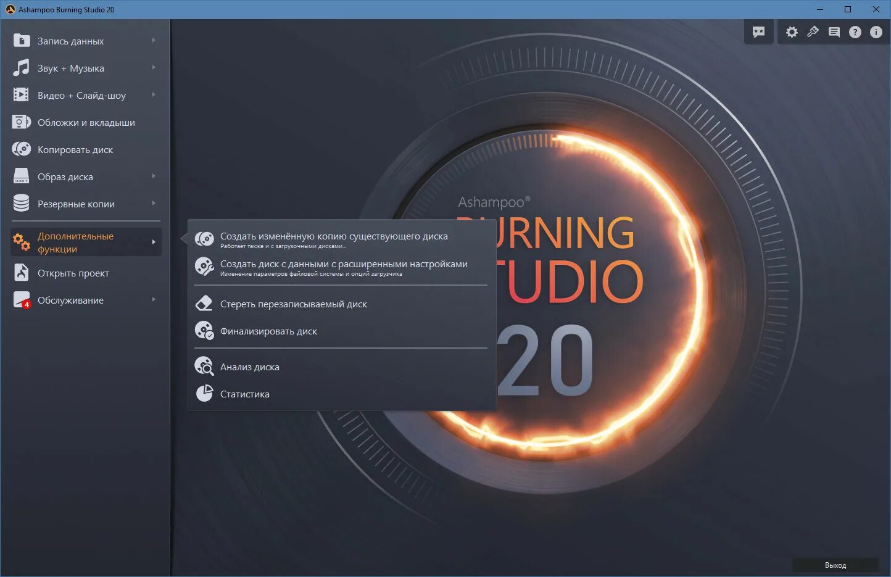The width and height of the screenshot is (891, 577).
Task: Click the disc-check icon for Финализировать диск
Action: 204,331
